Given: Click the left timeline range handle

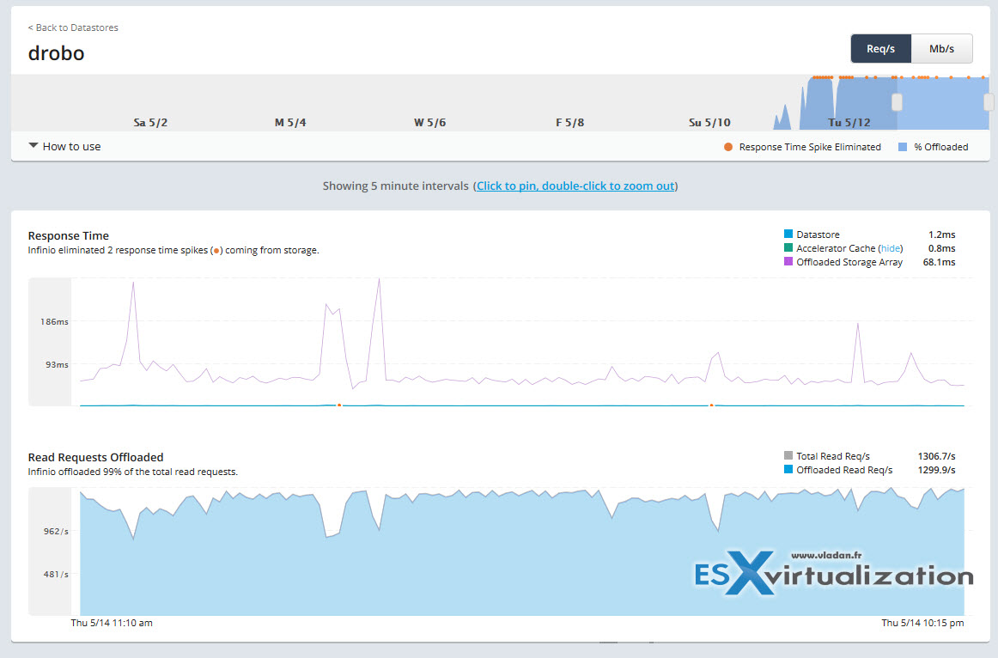Looking at the screenshot, I should (x=897, y=102).
